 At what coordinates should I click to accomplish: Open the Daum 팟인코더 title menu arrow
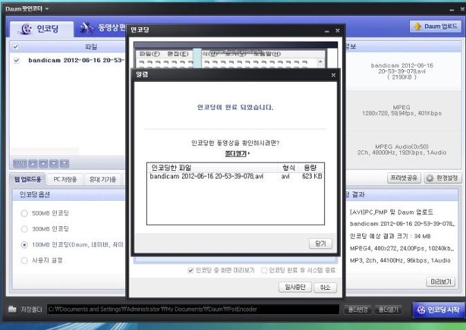coord(46,9)
